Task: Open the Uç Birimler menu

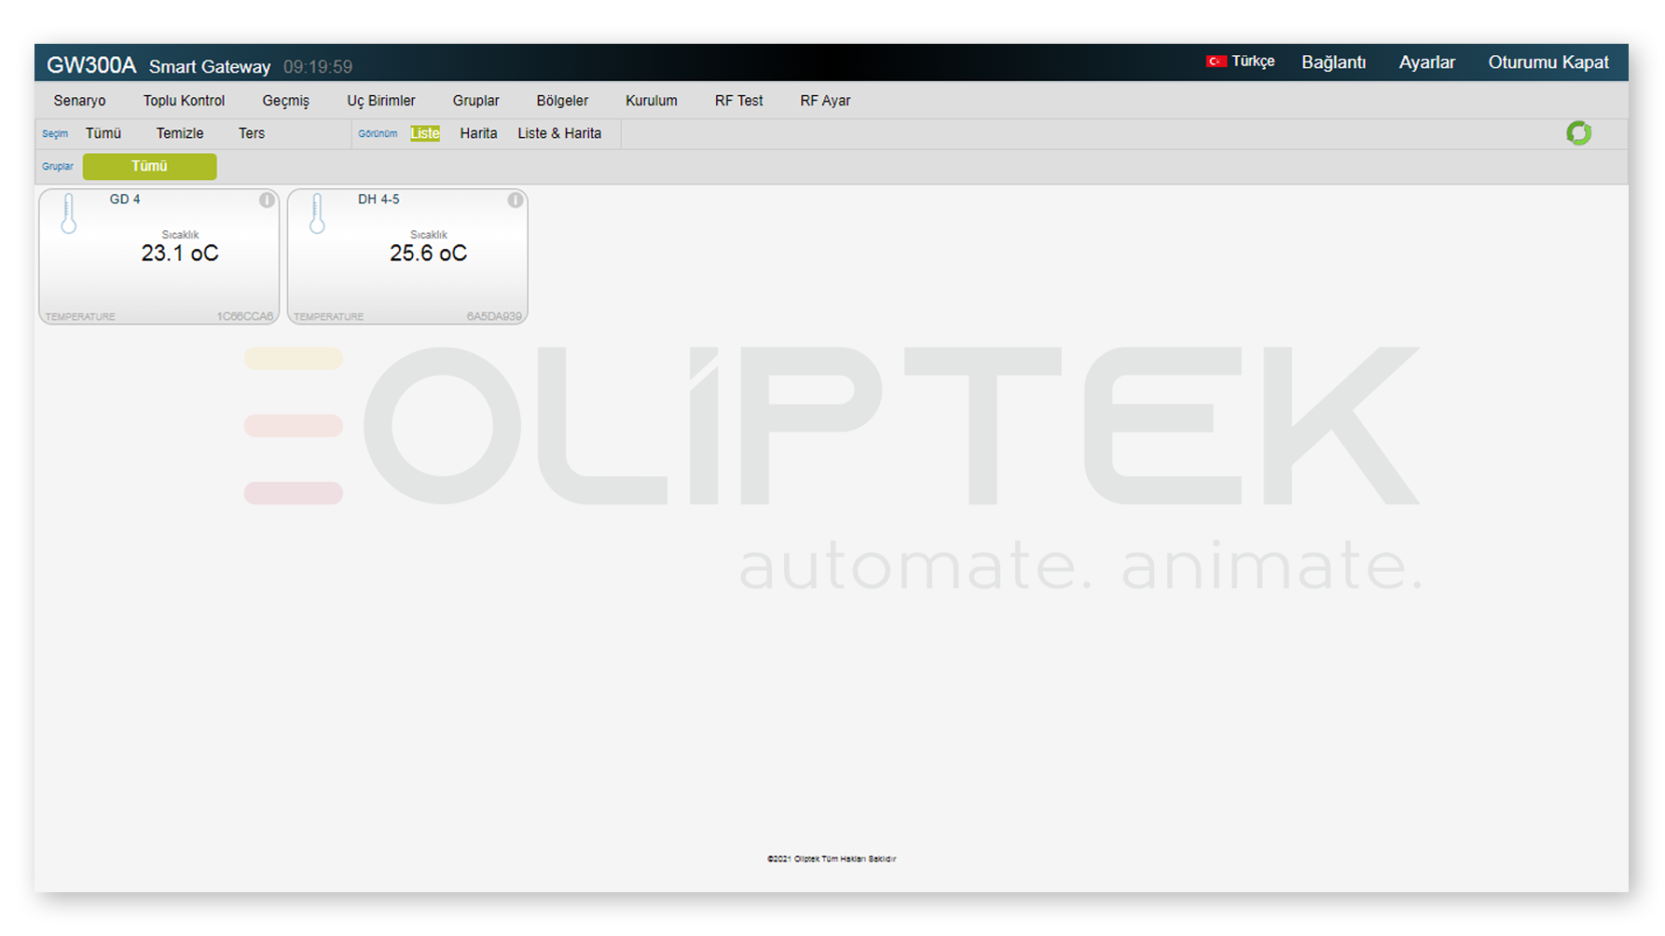Action: click(380, 101)
